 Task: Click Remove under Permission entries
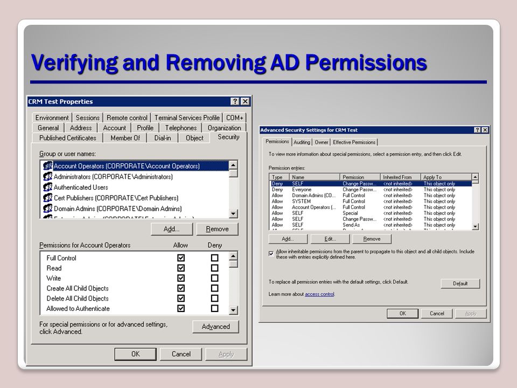pyautogui.click(x=372, y=239)
